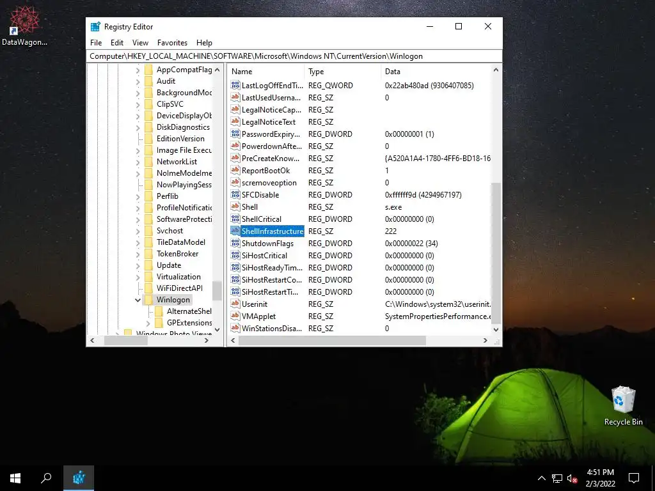Click values pane scroll up arrow
Image resolution: width=655 pixels, height=491 pixels.
(x=496, y=70)
